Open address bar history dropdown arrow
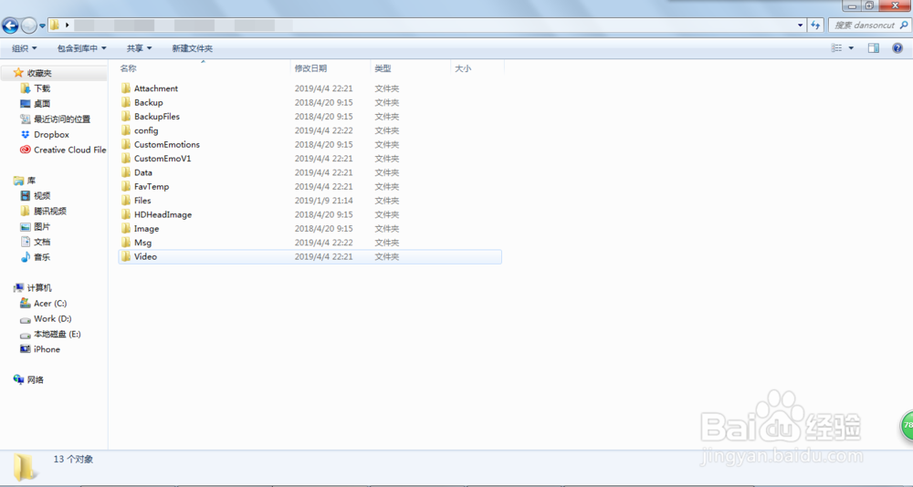The image size is (913, 487). pos(801,25)
